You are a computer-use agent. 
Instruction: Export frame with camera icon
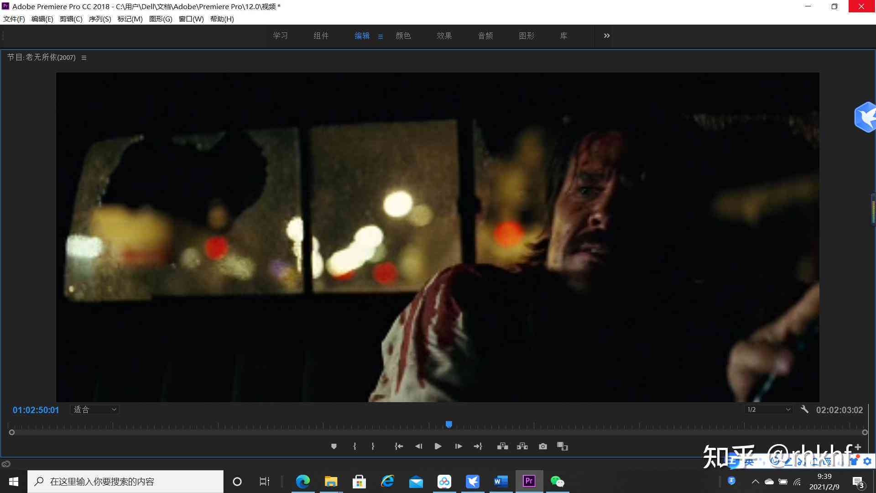(x=542, y=446)
